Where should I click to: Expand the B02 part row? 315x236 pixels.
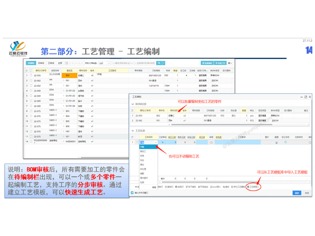64,76
